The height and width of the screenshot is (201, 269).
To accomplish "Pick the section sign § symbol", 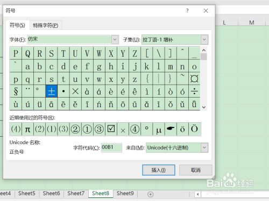I will pyautogui.click(x=16, y=91).
